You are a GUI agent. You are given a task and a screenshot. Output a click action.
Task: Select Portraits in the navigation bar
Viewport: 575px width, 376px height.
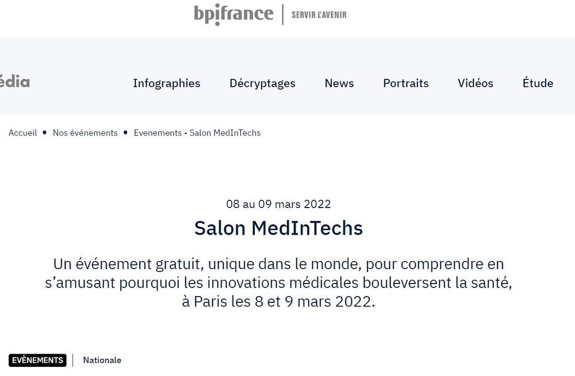[x=406, y=83]
